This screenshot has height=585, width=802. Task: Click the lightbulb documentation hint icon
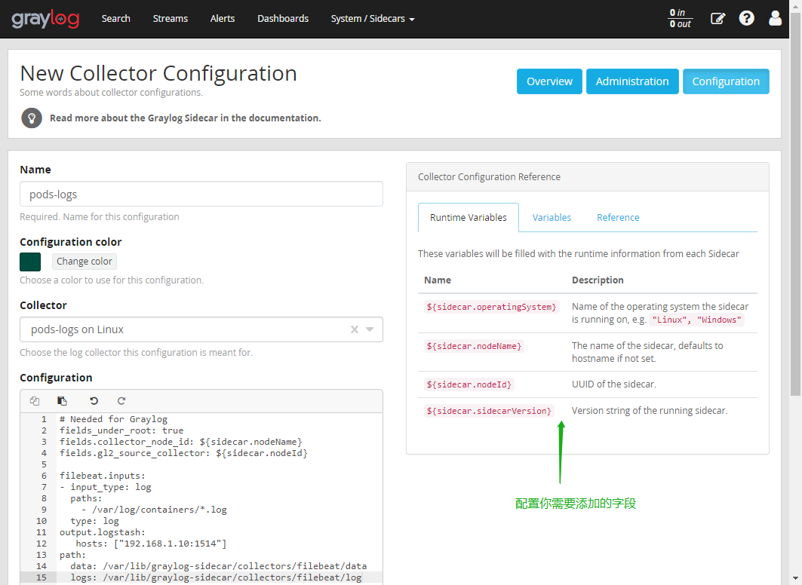[31, 118]
